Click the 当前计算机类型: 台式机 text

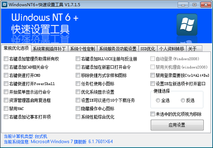[x=26, y=136]
